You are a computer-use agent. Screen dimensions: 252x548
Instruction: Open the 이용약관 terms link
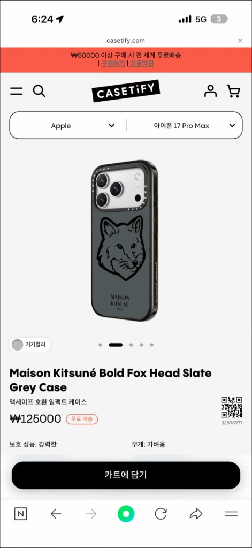(142, 64)
